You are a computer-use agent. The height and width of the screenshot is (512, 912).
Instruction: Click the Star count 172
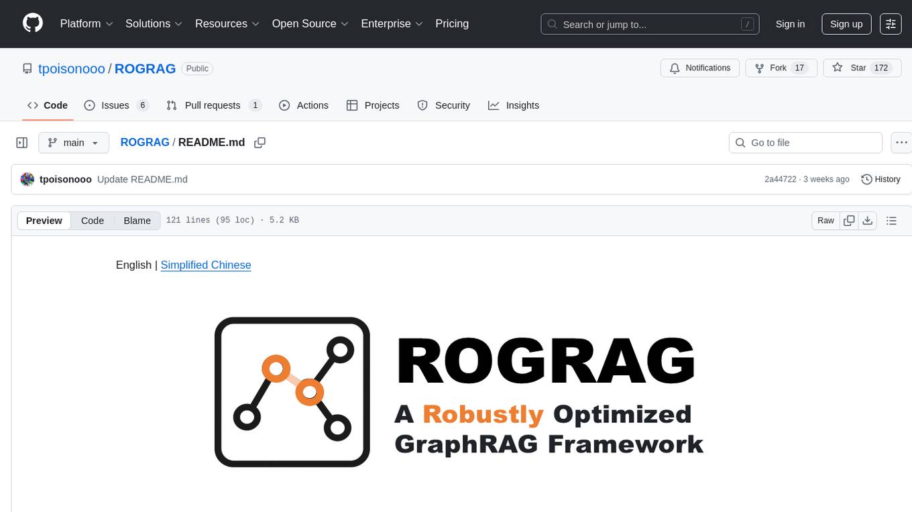881,68
